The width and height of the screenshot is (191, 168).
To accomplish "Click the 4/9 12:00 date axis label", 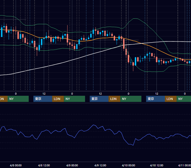I will point(100,165).
